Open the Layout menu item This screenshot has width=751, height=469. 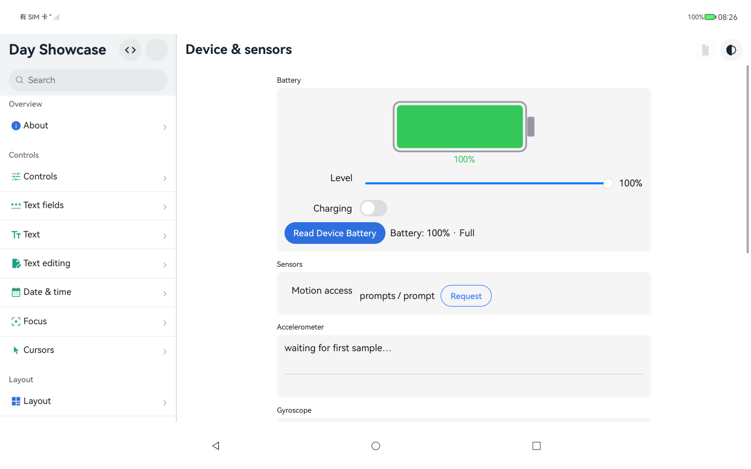88,401
